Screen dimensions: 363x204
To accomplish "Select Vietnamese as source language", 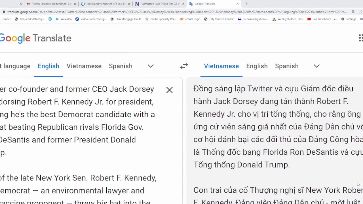I will pyautogui.click(x=84, y=66).
